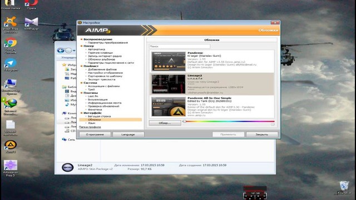Image resolution: width=356 pixels, height=200 pixels.
Task: Select the Система settings section
Action: pyautogui.click(x=90, y=83)
